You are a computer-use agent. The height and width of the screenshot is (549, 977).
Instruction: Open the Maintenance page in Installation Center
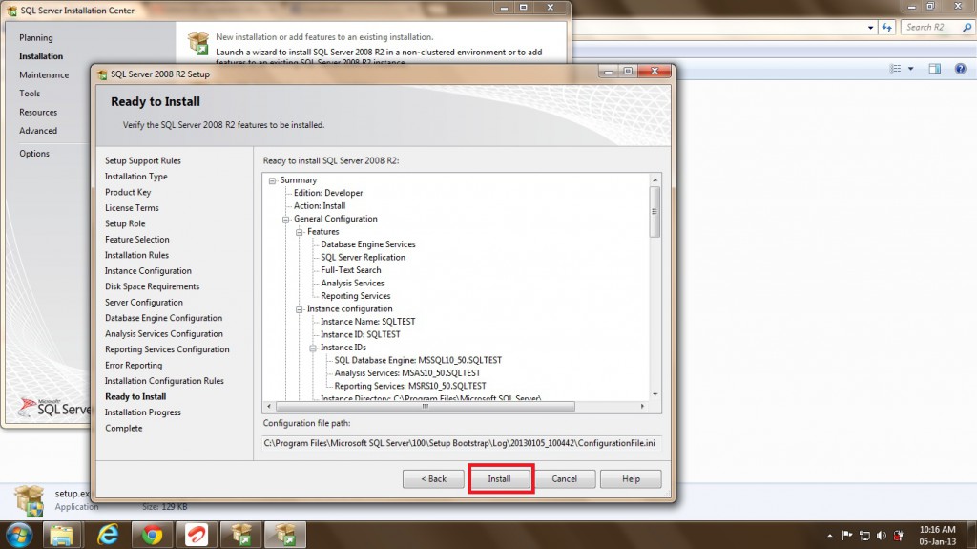[x=44, y=74]
